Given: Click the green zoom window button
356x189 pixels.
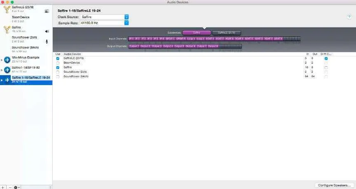Looking at the screenshot, I should 12,2.
